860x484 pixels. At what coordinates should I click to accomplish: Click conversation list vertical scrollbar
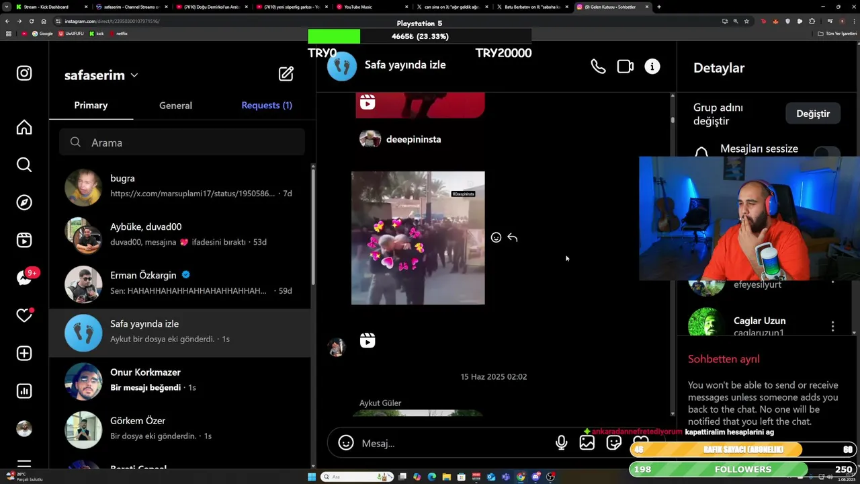(313, 227)
